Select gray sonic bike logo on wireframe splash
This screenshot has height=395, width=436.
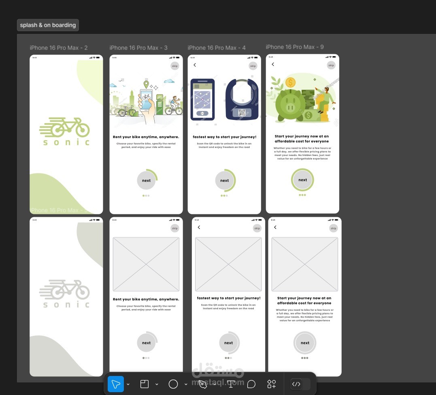tap(64, 294)
